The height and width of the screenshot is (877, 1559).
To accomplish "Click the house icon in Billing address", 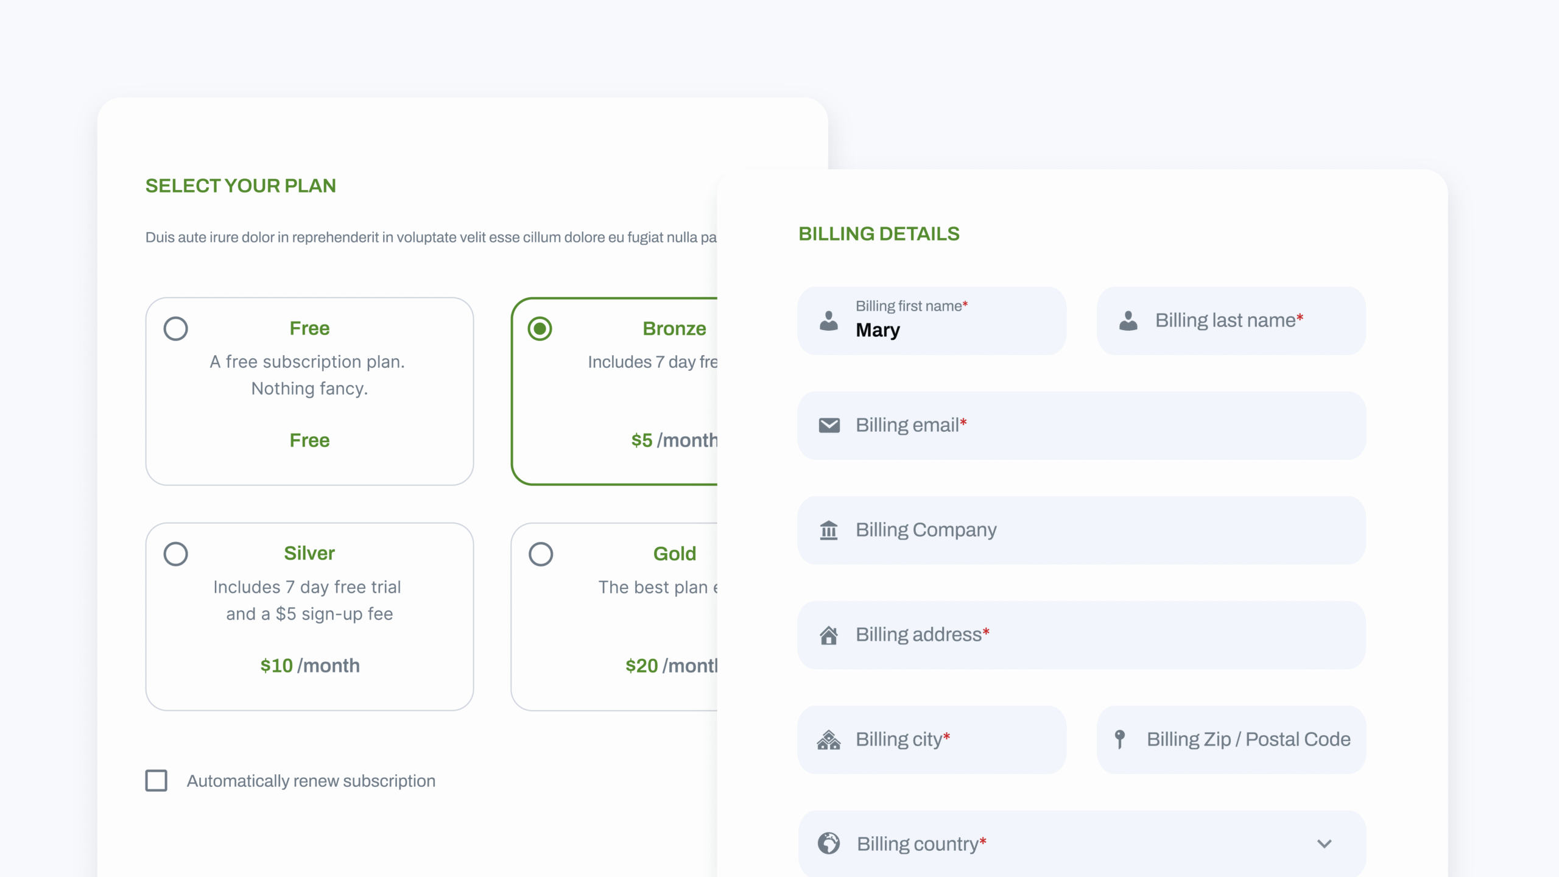I will pyautogui.click(x=829, y=635).
